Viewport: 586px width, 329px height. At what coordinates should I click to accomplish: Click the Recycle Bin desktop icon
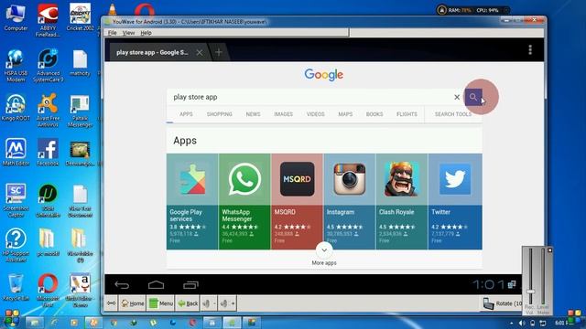pos(16,288)
